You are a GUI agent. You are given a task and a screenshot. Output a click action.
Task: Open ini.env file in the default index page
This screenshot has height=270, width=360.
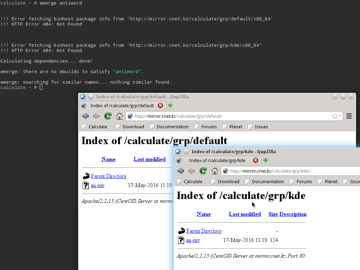(x=98, y=185)
